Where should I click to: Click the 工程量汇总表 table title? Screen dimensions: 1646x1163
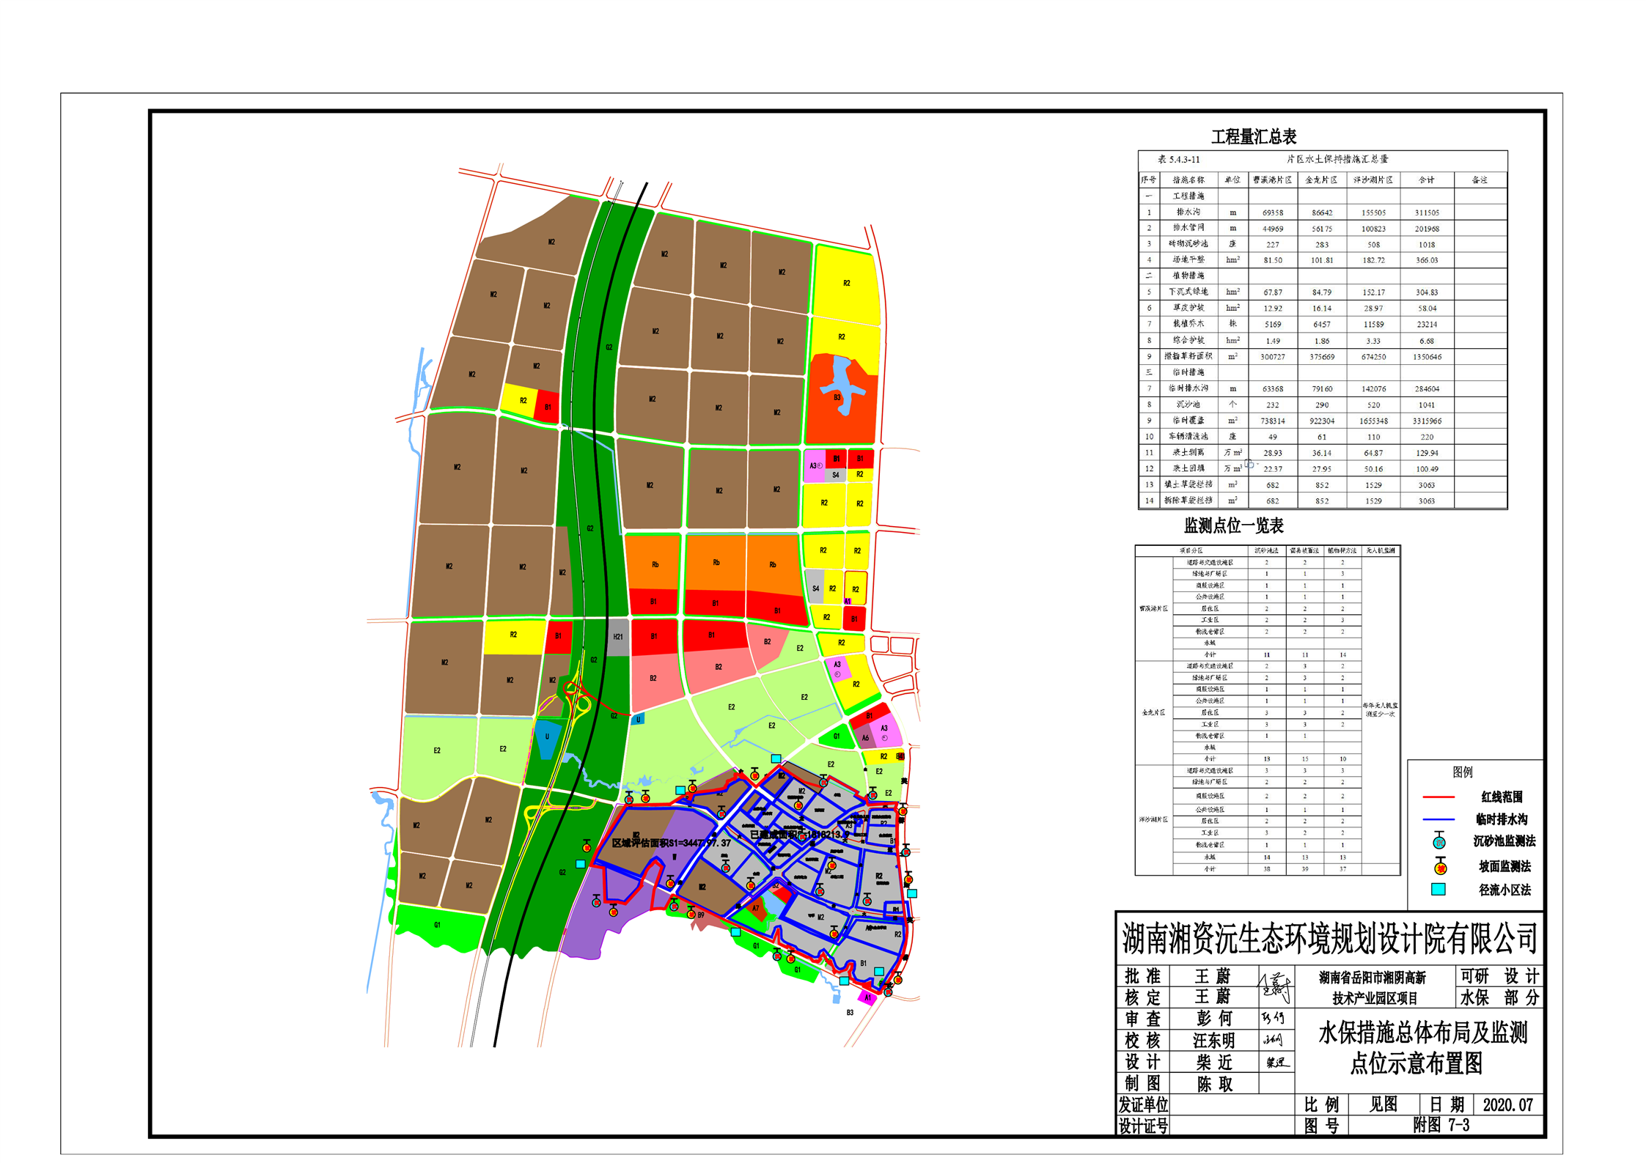(x=1253, y=137)
